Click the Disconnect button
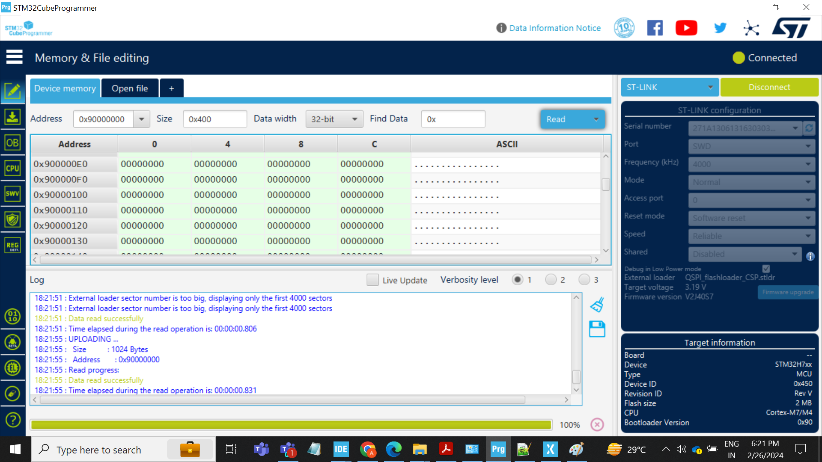 pyautogui.click(x=769, y=87)
